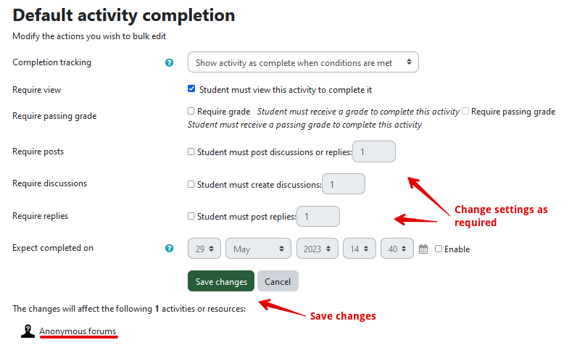Open the Completion tracking dropdown
The width and height of the screenshot is (577, 353).
tap(303, 63)
